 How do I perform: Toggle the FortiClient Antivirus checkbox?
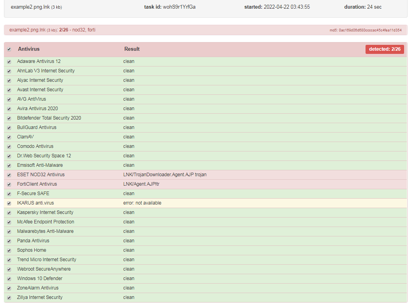click(x=9, y=184)
